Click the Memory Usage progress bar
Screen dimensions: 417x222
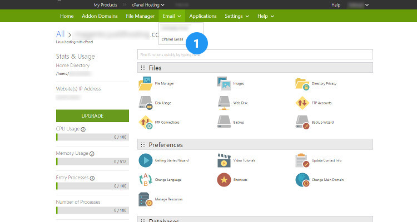click(92, 162)
